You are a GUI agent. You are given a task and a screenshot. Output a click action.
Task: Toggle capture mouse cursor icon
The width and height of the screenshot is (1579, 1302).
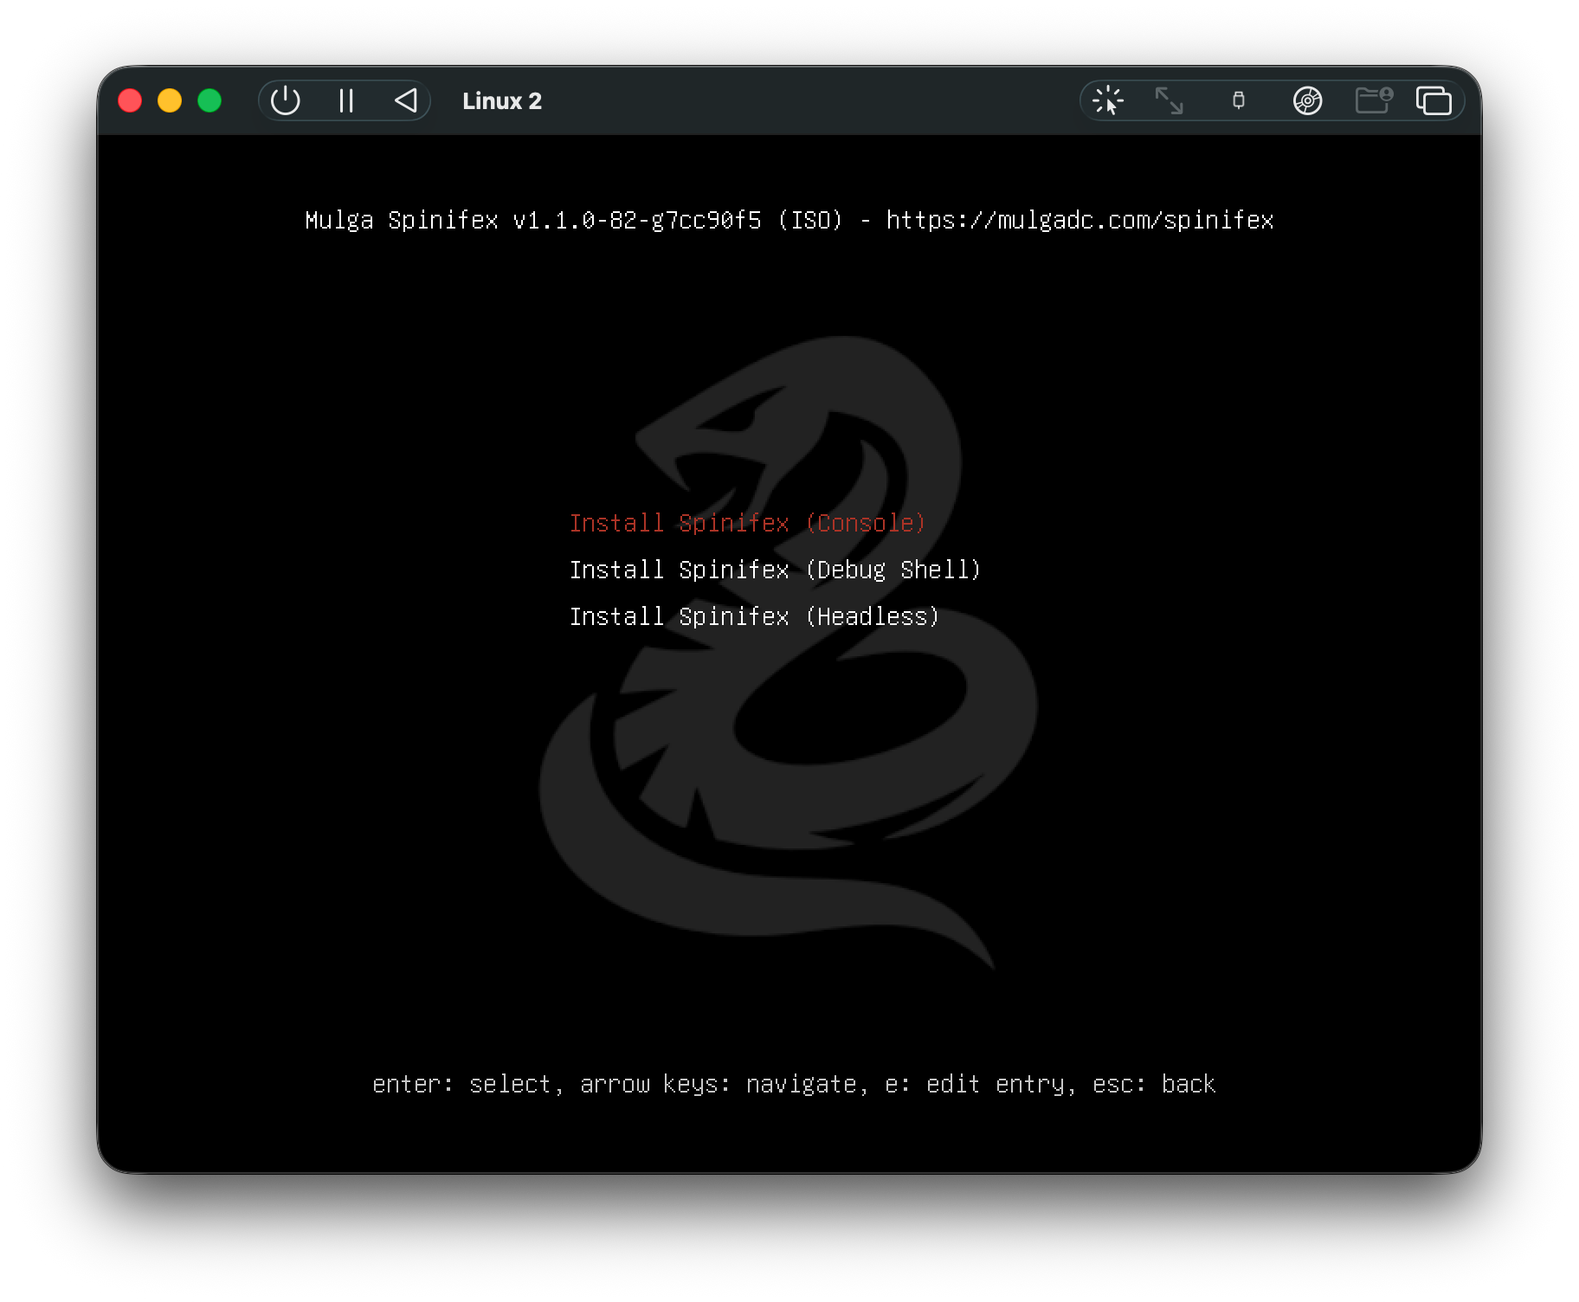pos(1108,101)
